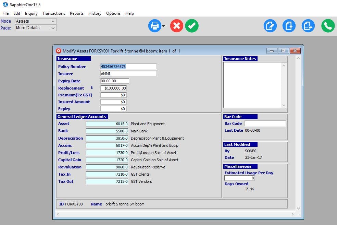Open the Edit menu
The image size is (337, 225).
tap(17, 13)
